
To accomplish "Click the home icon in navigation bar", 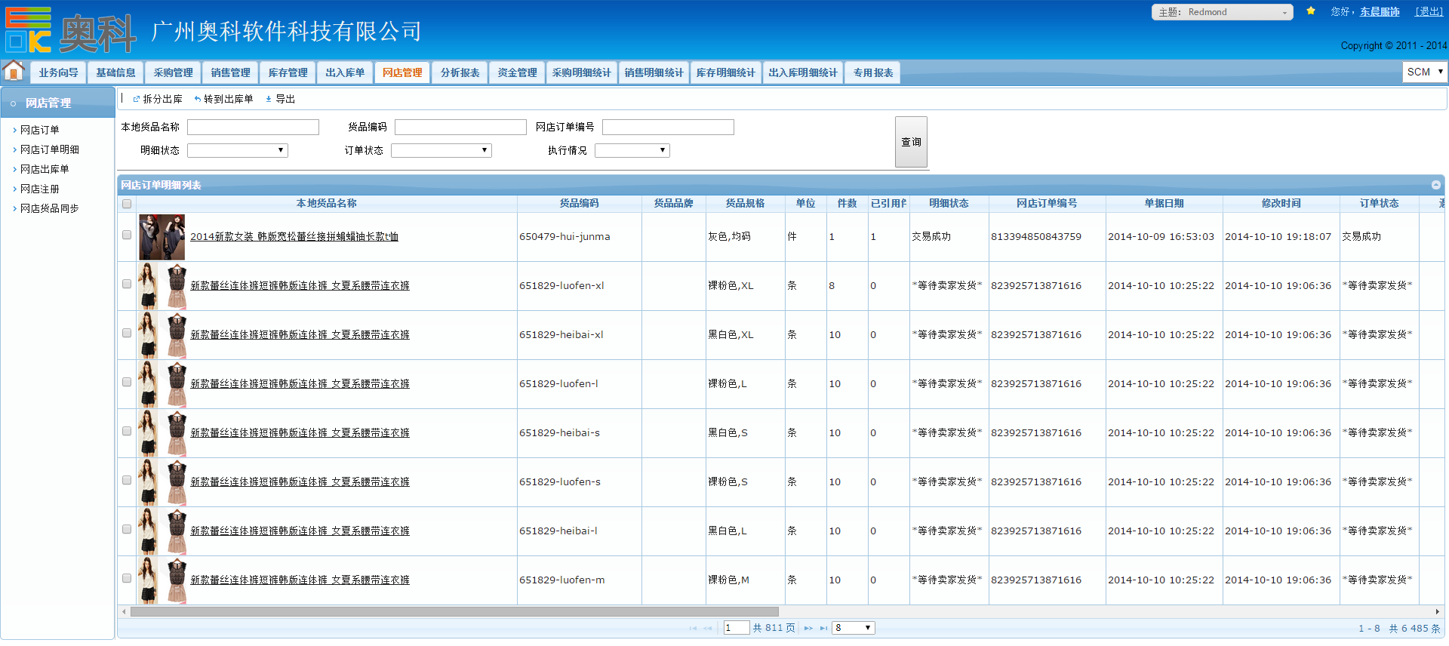I will [14, 71].
